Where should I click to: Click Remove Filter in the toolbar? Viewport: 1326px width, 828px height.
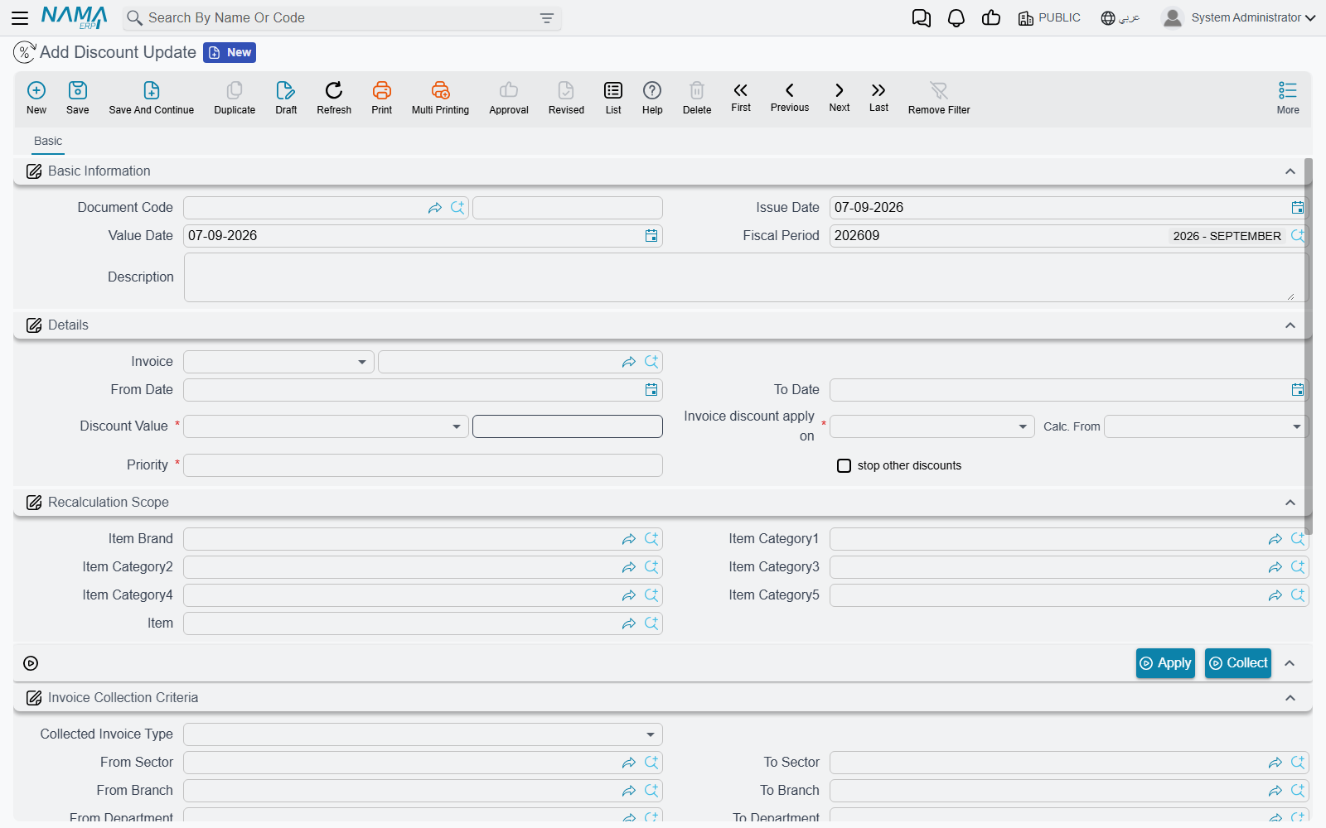click(x=939, y=98)
